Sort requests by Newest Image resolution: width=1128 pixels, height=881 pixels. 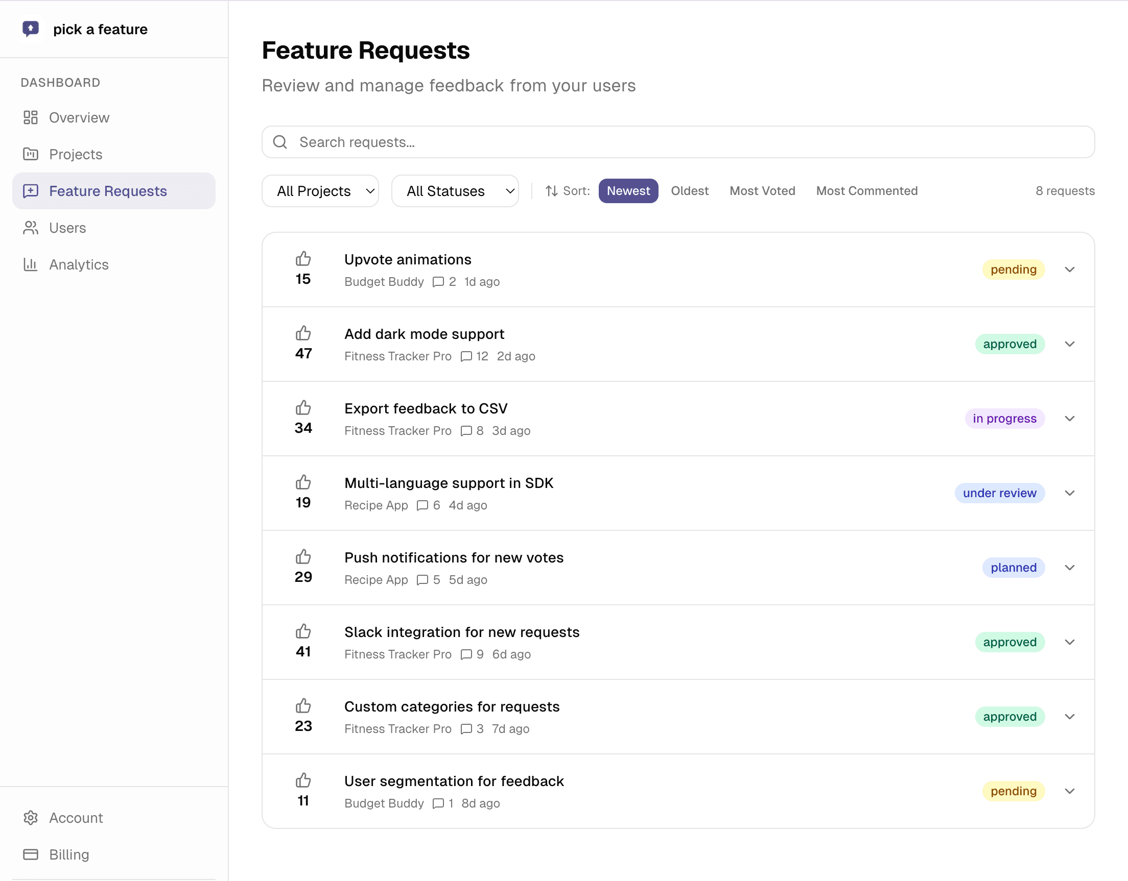(628, 191)
